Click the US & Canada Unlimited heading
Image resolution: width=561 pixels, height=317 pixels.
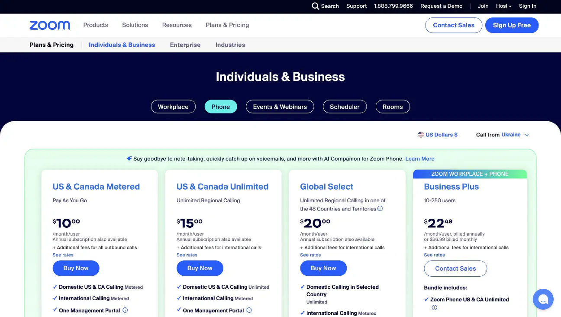(222, 187)
